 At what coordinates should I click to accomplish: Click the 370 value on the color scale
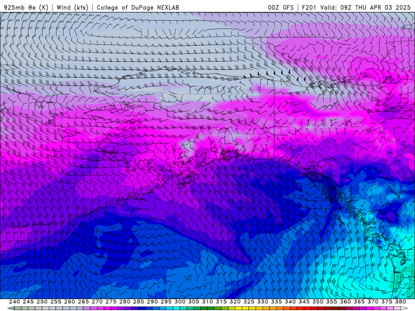[x=373, y=302]
